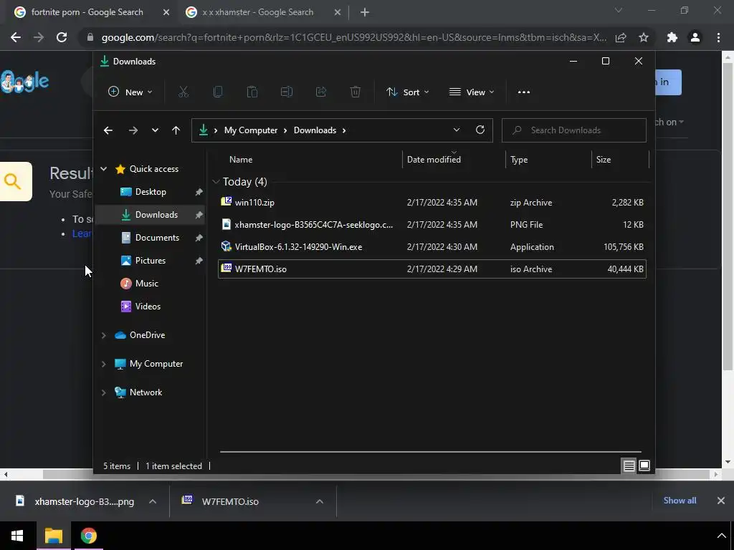The width and height of the screenshot is (734, 550).
Task: Sort by Date modified column header
Action: point(434,160)
